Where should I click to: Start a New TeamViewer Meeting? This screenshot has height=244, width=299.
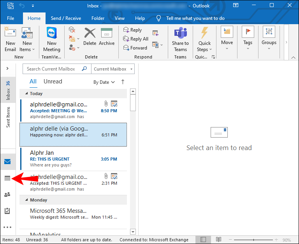52,39
